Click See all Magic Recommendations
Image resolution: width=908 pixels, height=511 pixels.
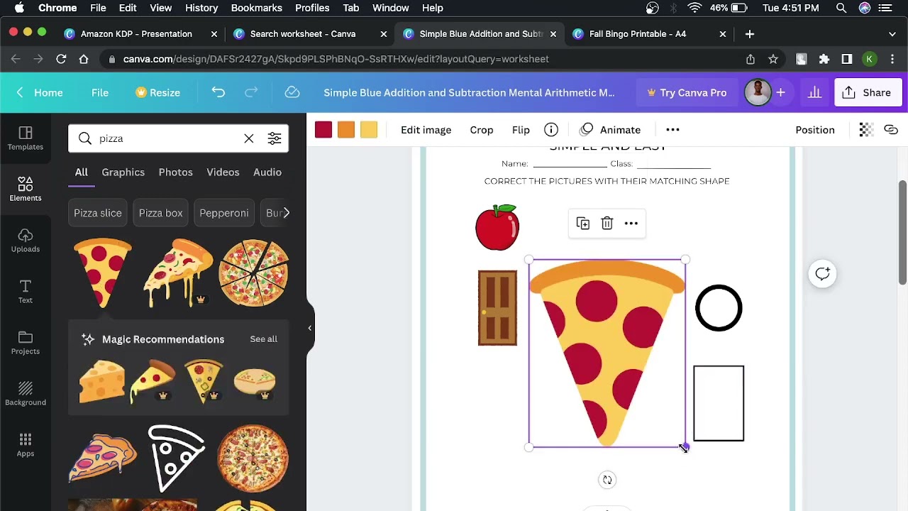pos(264,339)
